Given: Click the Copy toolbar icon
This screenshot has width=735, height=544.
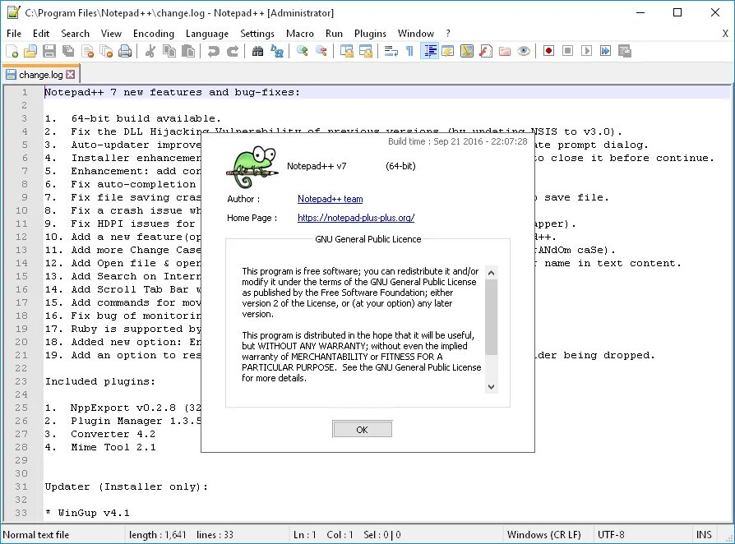Looking at the screenshot, I should click(169, 51).
